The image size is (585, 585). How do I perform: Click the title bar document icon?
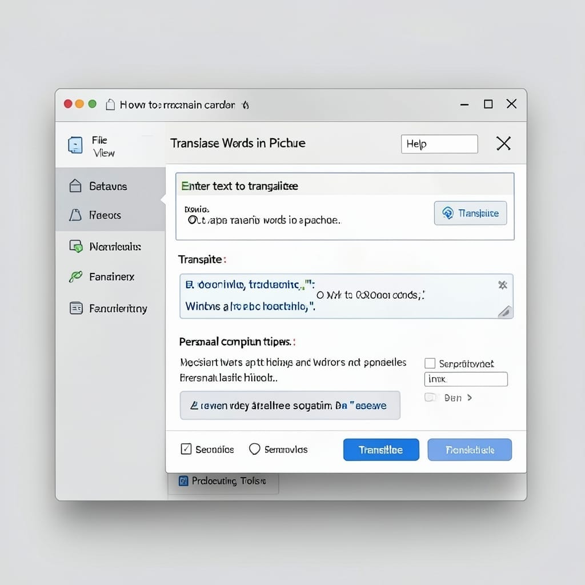point(110,105)
